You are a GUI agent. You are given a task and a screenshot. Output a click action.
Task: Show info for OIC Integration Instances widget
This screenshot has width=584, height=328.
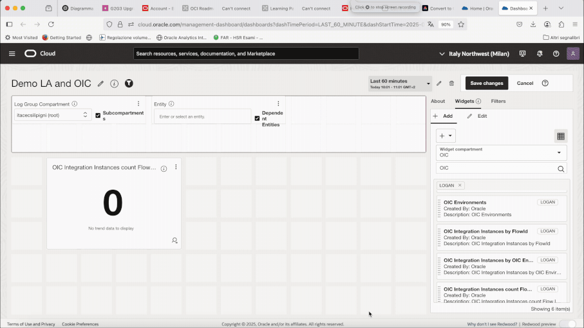pos(164,169)
